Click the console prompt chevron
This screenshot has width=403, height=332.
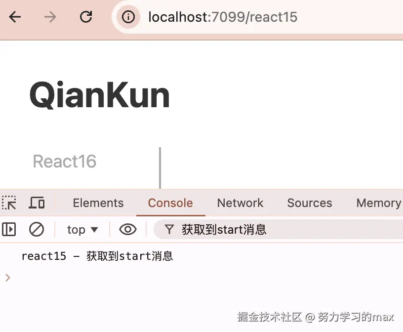click(8, 278)
